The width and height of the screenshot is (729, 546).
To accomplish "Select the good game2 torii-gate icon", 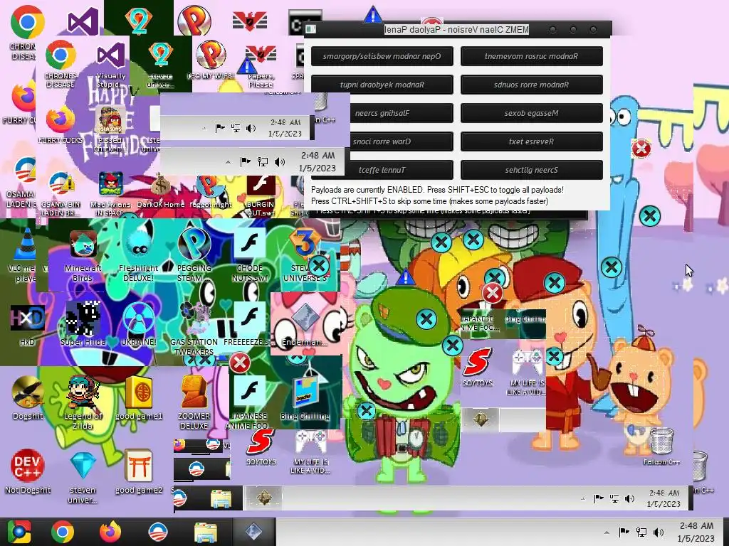I will click(x=139, y=472).
